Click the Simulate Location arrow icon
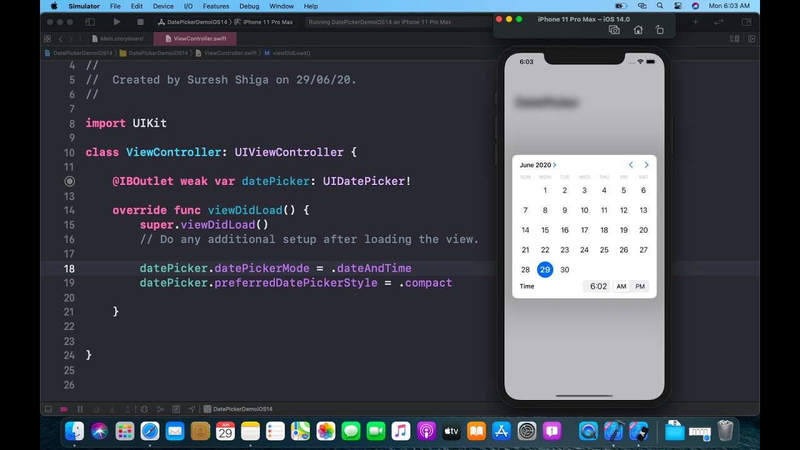Screen dimensions: 800x450 [x=192, y=409]
